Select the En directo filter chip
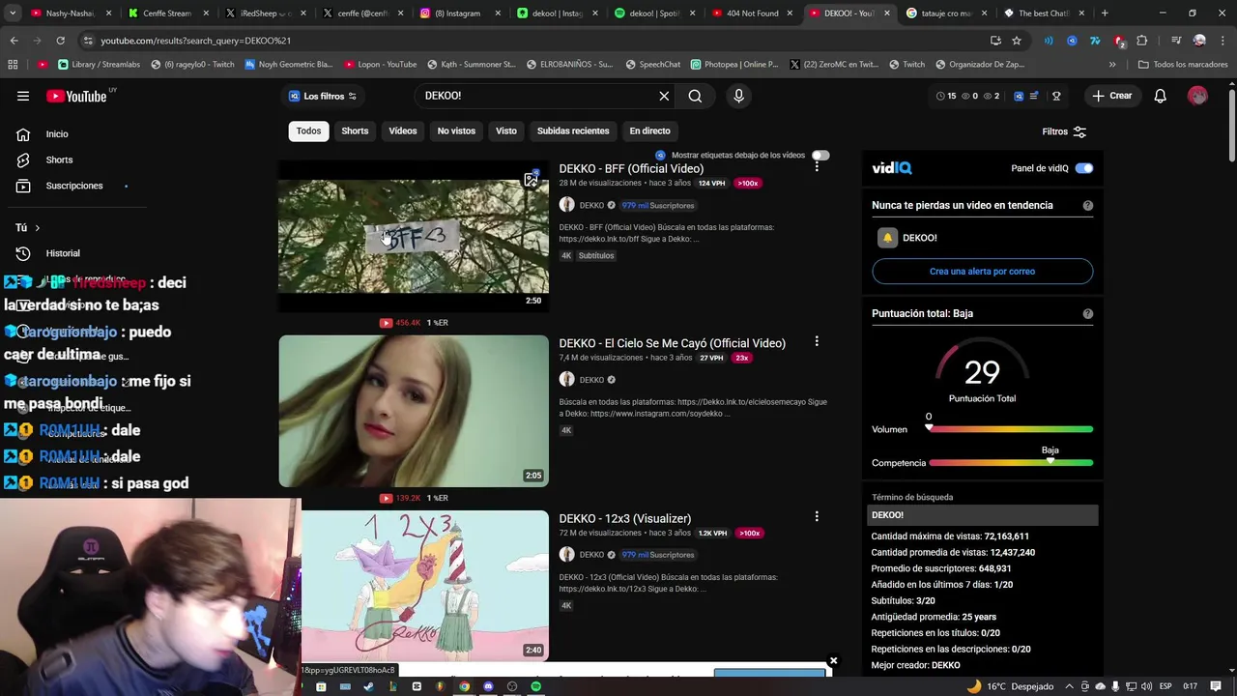The height and width of the screenshot is (696, 1237). (x=649, y=130)
